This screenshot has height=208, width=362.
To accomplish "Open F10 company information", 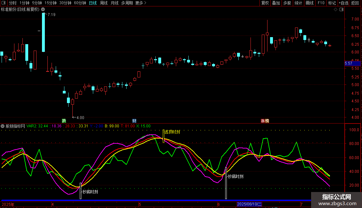I will (x=321, y=3).
